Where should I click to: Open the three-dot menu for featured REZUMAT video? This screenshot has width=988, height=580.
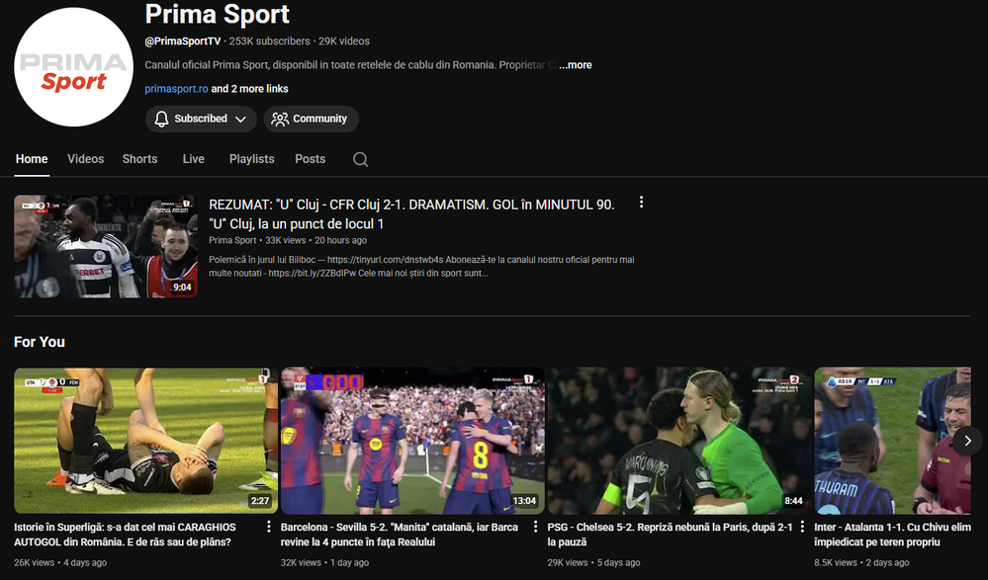(x=642, y=203)
